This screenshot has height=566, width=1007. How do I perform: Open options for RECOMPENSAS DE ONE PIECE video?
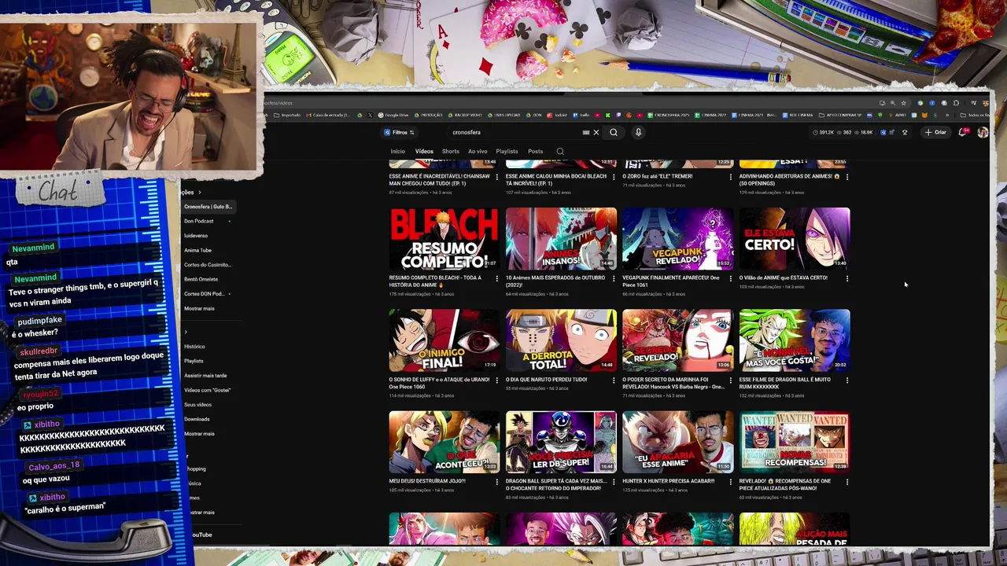click(847, 481)
